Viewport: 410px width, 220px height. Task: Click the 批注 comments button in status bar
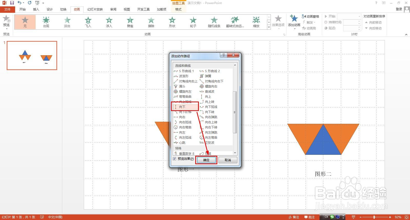(310, 217)
